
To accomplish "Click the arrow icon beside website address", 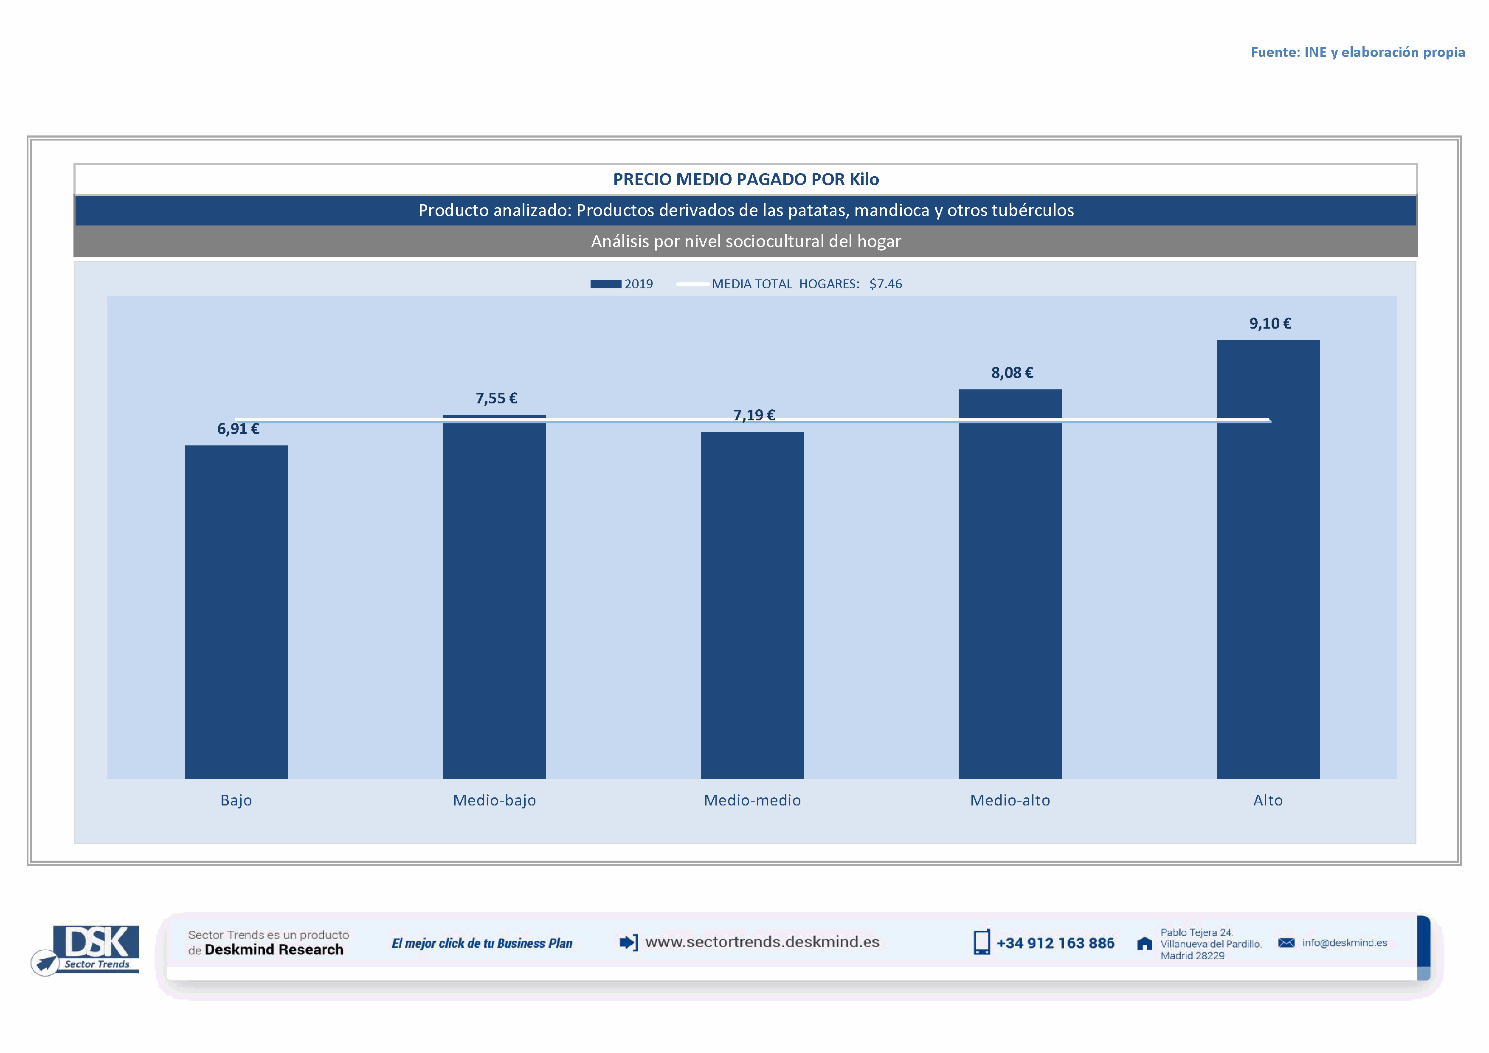I will tap(628, 942).
